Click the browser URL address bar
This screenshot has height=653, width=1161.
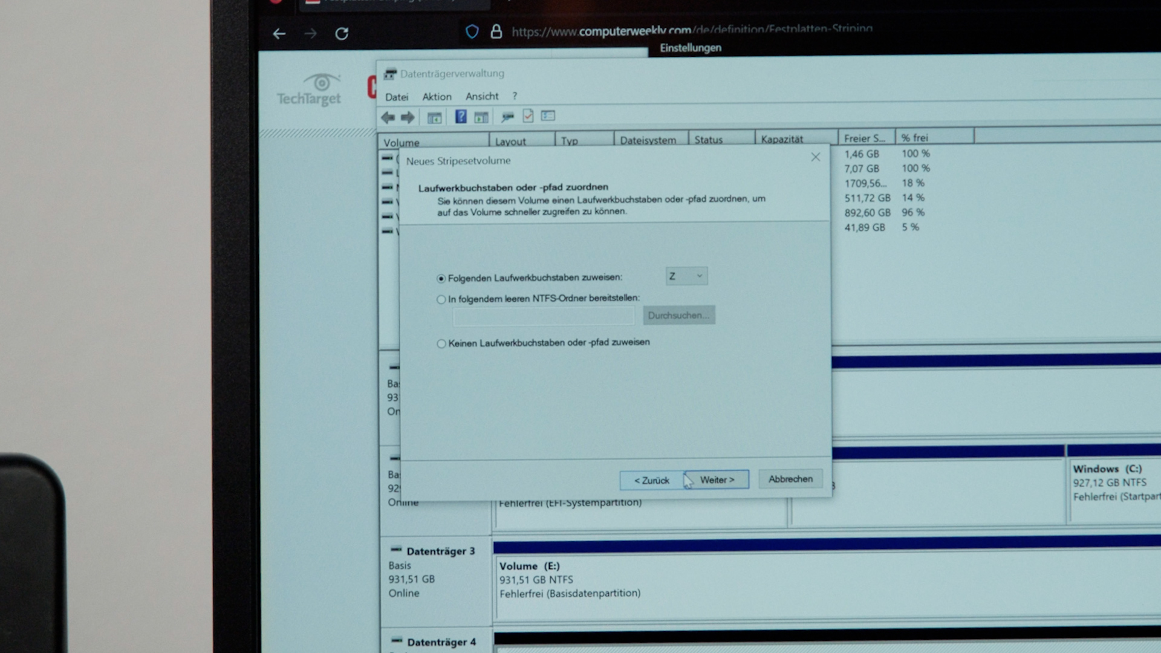point(692,31)
